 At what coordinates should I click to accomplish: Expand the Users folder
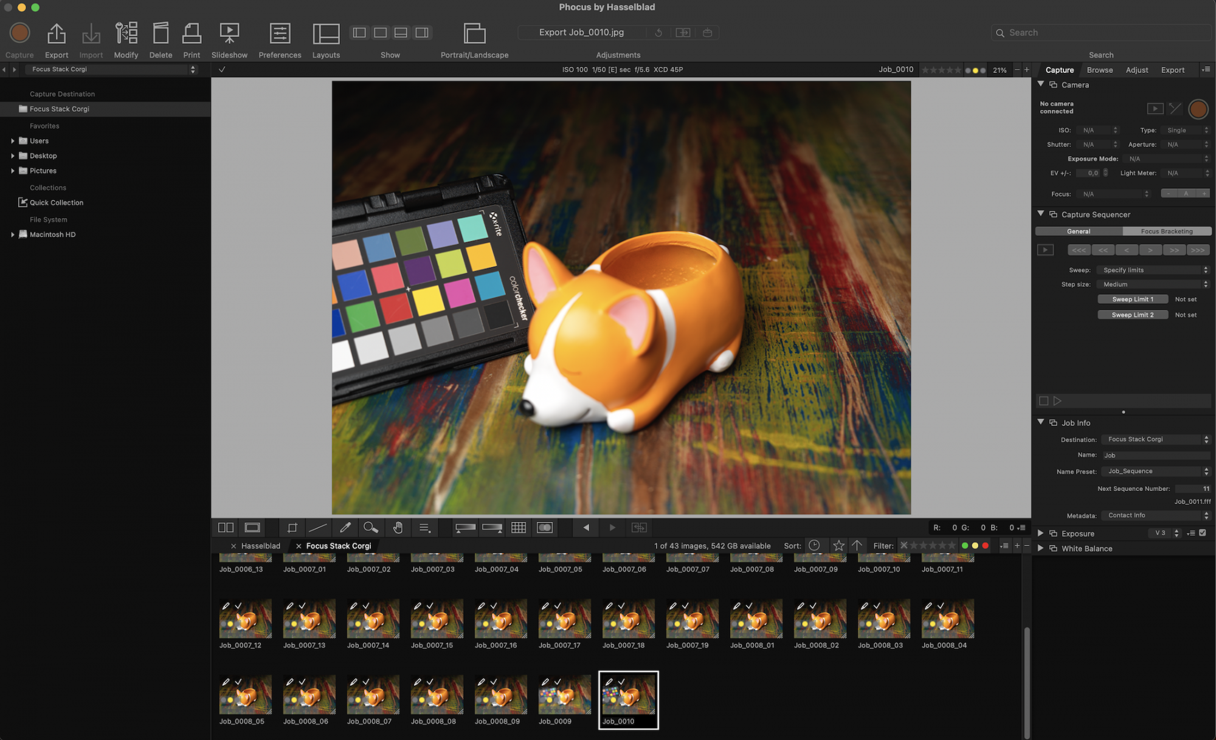(13, 141)
